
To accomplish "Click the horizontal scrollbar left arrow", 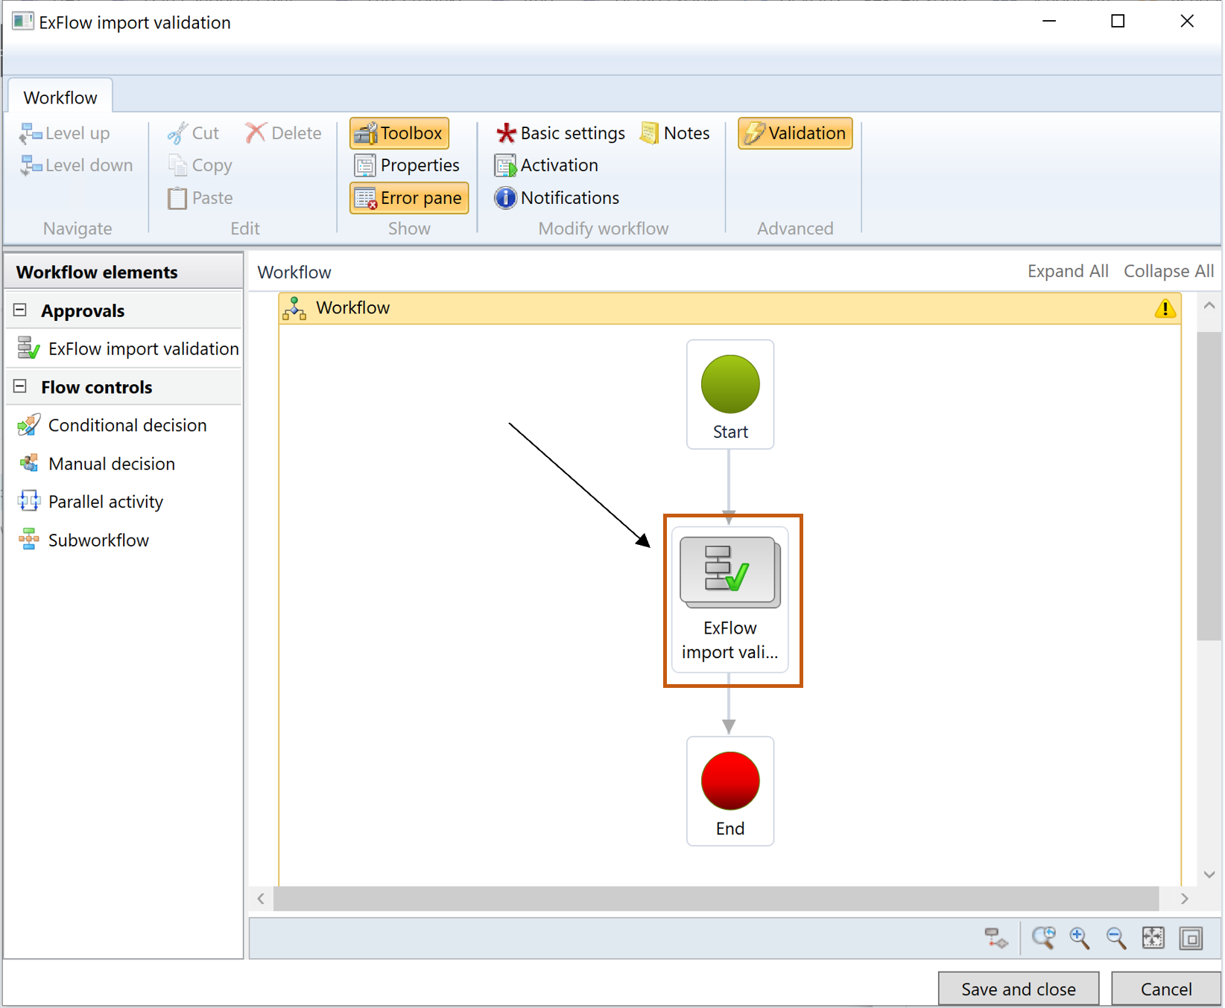I will tap(261, 899).
